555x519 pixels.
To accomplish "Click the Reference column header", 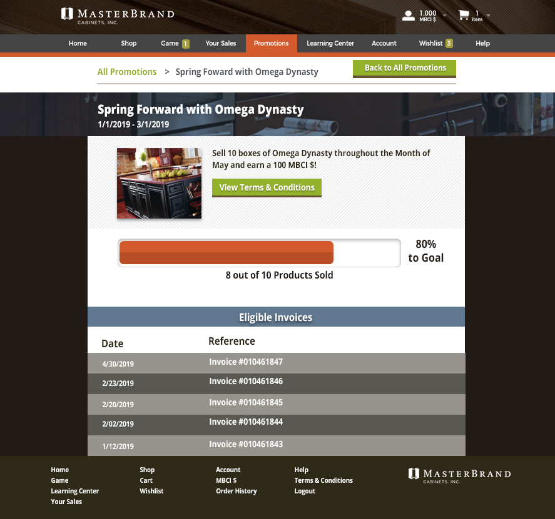I will (x=232, y=341).
